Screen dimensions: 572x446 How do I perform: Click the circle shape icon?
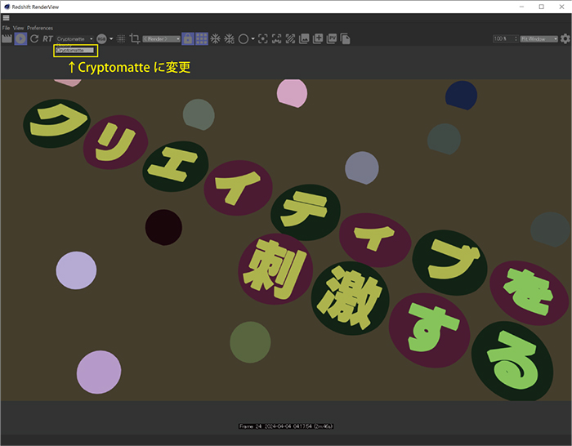[244, 39]
